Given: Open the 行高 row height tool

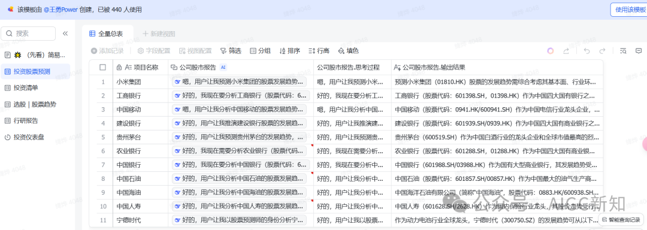Looking at the screenshot, I should (319, 51).
